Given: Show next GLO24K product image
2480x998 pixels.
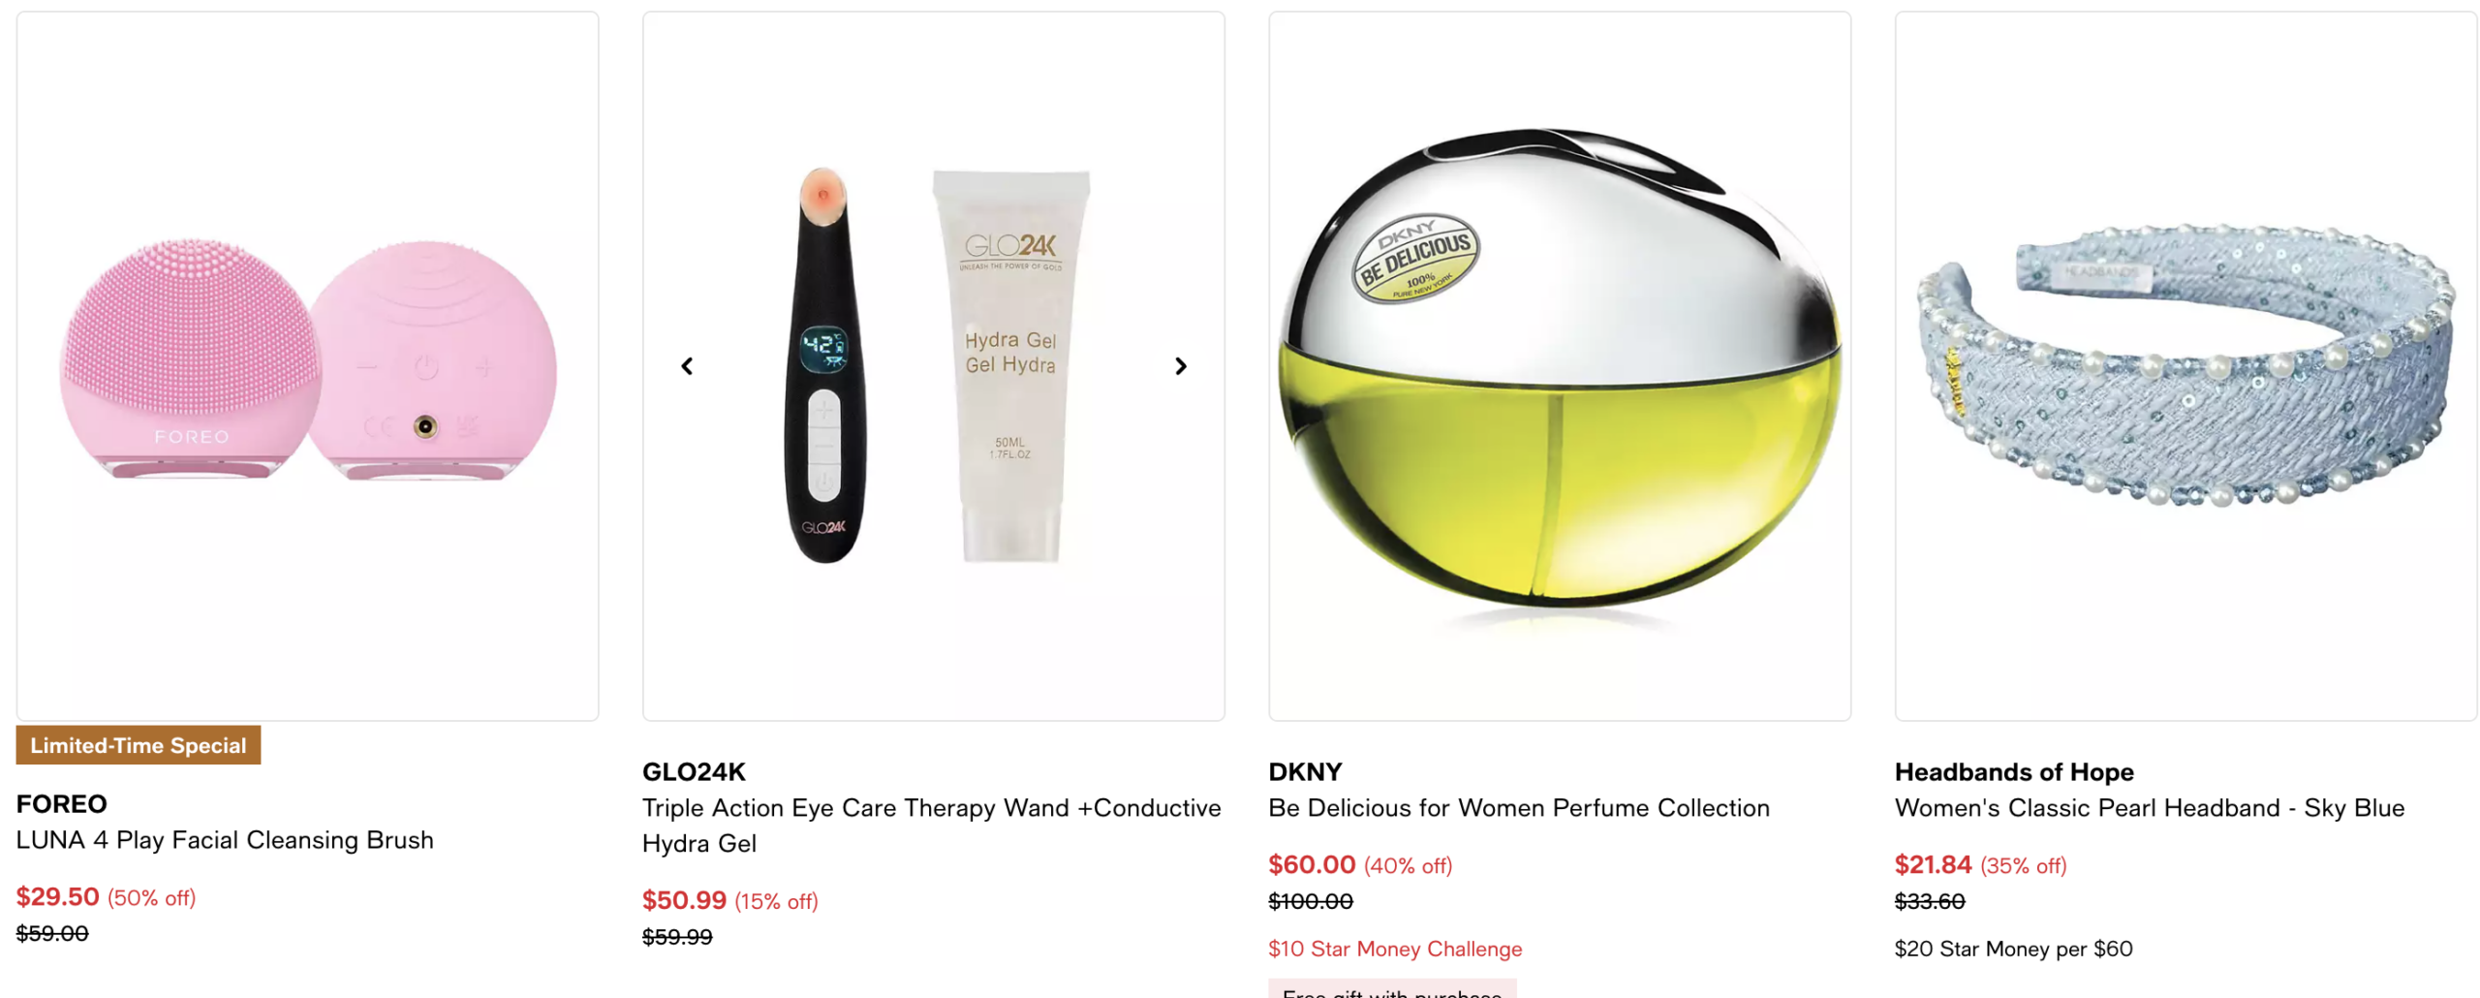Looking at the screenshot, I should tap(1180, 366).
